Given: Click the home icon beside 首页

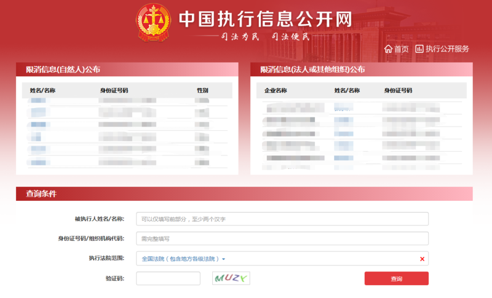Looking at the screenshot, I should tap(388, 49).
